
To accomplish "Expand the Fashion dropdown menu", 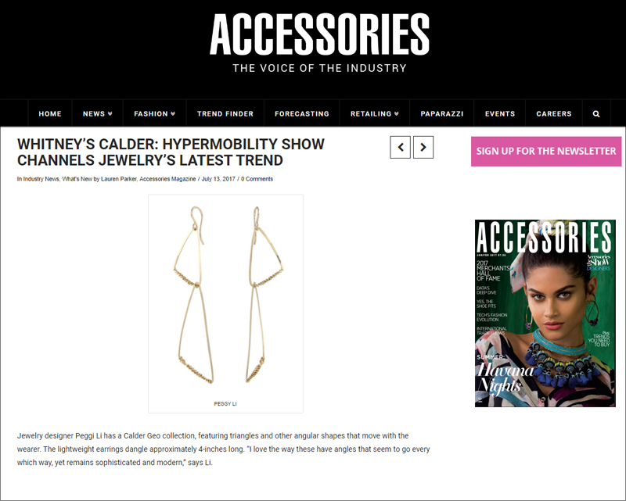I will 154,113.
